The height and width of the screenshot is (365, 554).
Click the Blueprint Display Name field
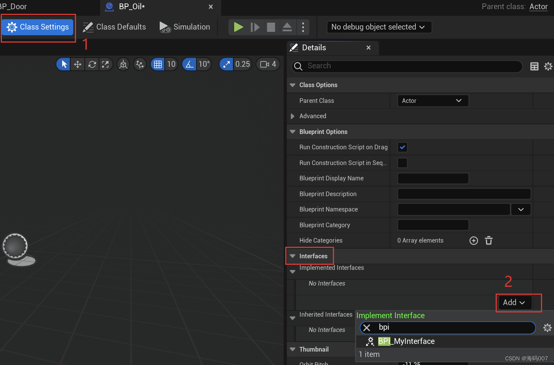coord(433,178)
